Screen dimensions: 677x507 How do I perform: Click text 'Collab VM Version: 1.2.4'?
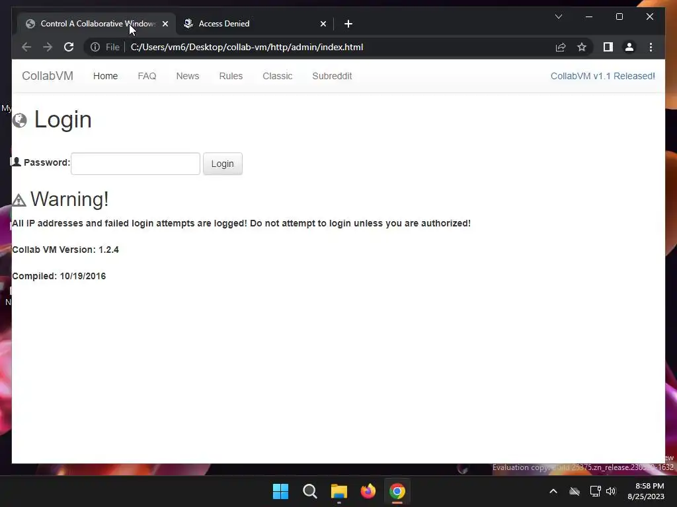click(65, 250)
